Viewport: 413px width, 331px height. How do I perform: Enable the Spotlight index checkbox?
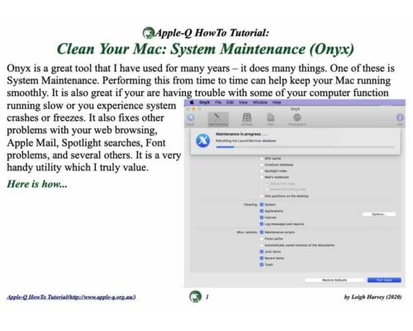coord(262,171)
